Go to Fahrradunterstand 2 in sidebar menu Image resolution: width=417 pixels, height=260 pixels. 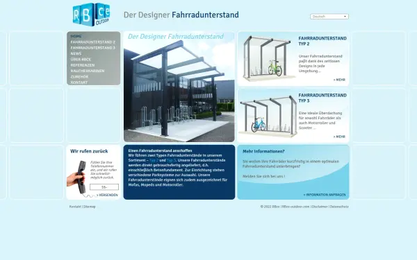click(93, 42)
